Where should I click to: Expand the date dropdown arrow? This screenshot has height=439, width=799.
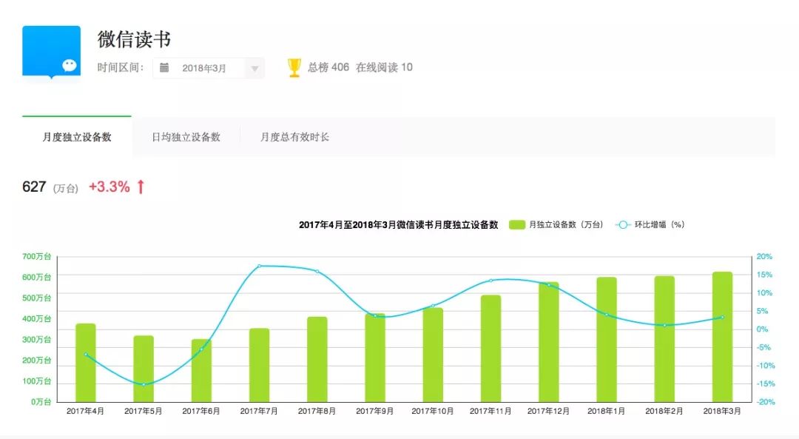pos(254,68)
